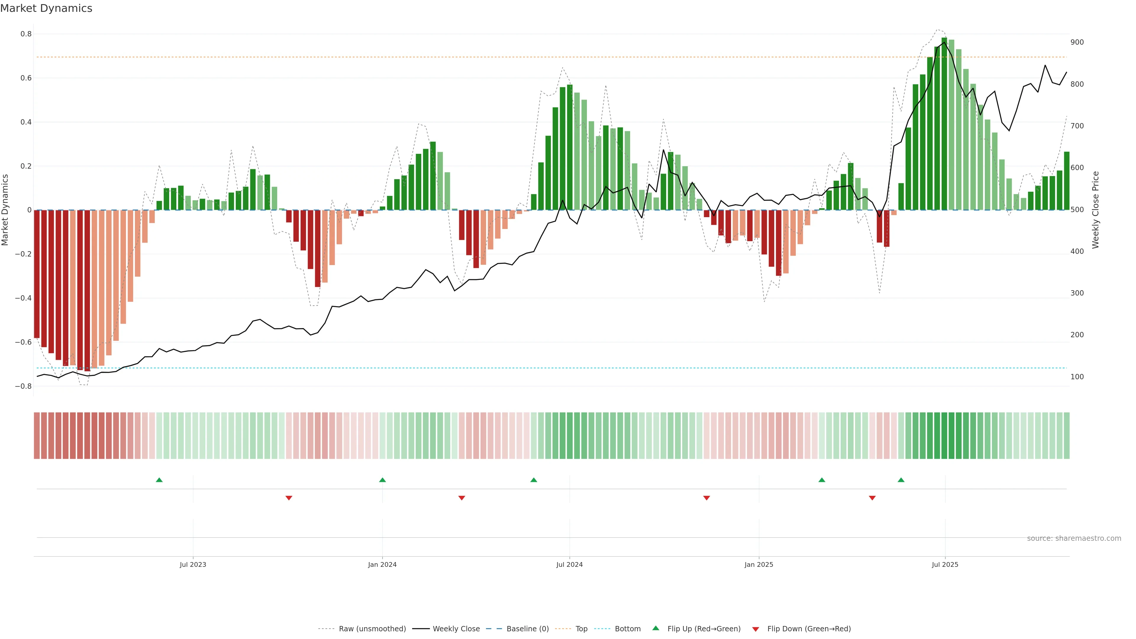Click the flip-down triangle before Jan 2025
1136x639 pixels.
pos(706,498)
